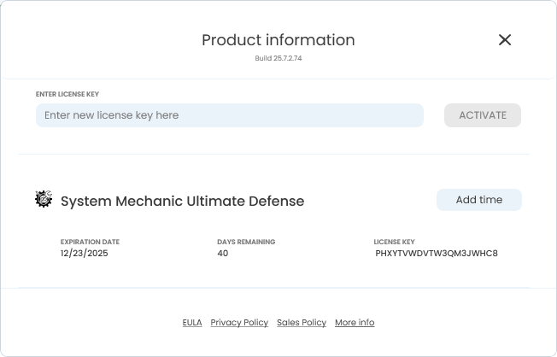
Task: Open the Sales Policy link
Action: (302, 322)
